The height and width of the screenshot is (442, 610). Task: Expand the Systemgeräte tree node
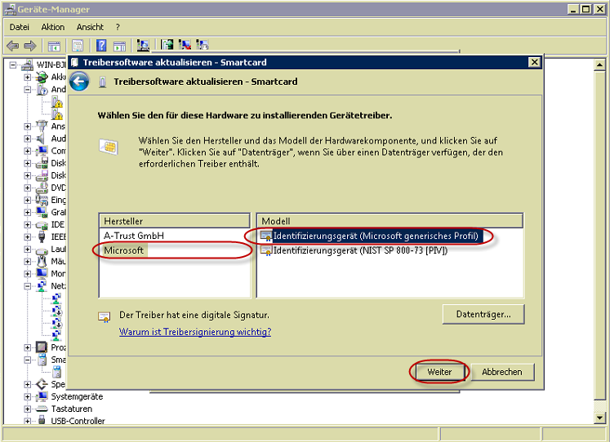28,396
